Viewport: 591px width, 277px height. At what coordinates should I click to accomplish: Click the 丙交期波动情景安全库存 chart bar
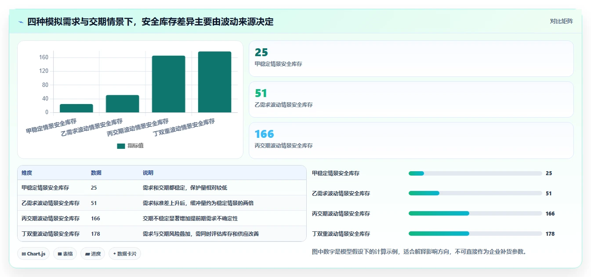click(169, 84)
